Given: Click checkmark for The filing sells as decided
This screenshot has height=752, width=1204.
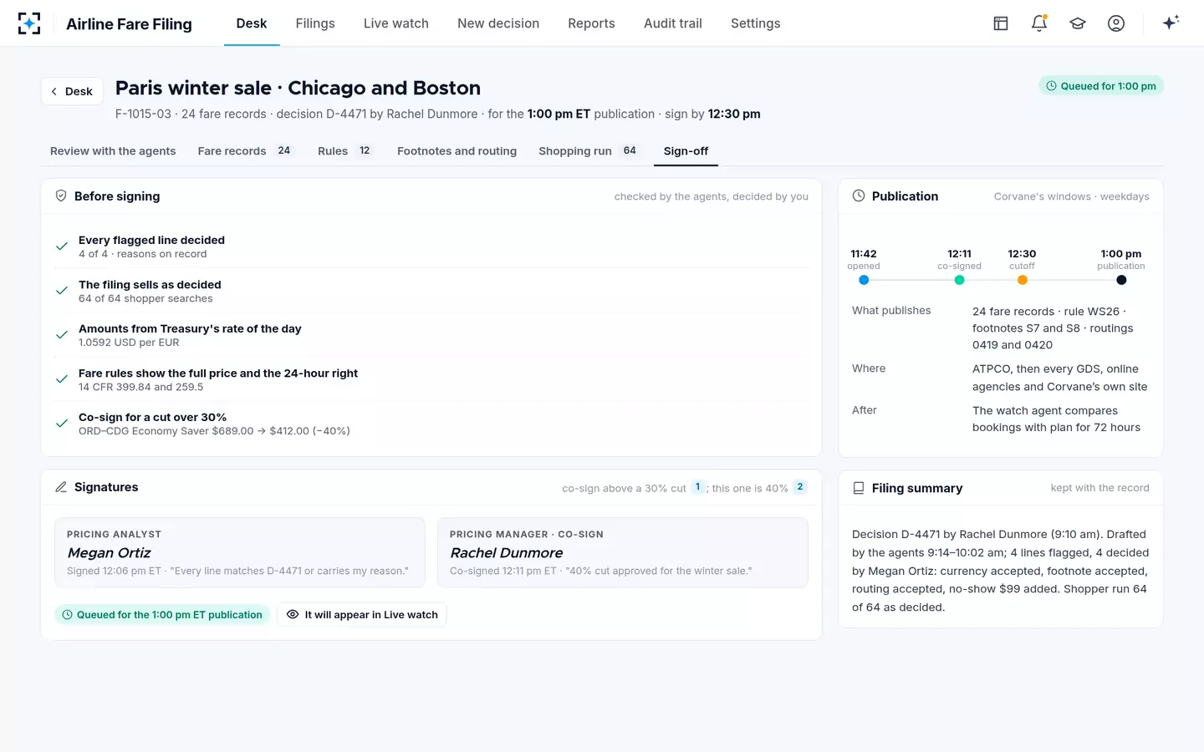Looking at the screenshot, I should click(x=62, y=291).
